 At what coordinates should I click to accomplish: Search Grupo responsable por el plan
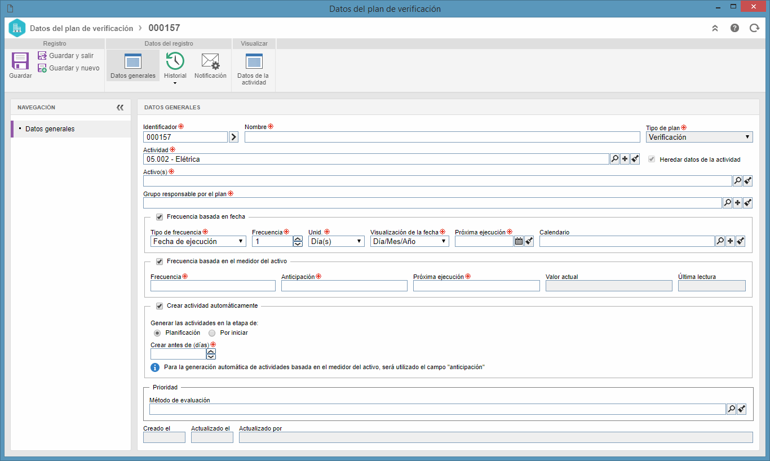(727, 203)
